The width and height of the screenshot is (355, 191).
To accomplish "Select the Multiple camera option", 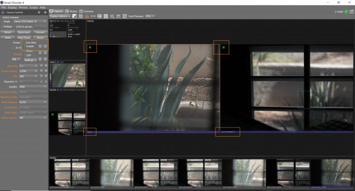I will (7, 26).
